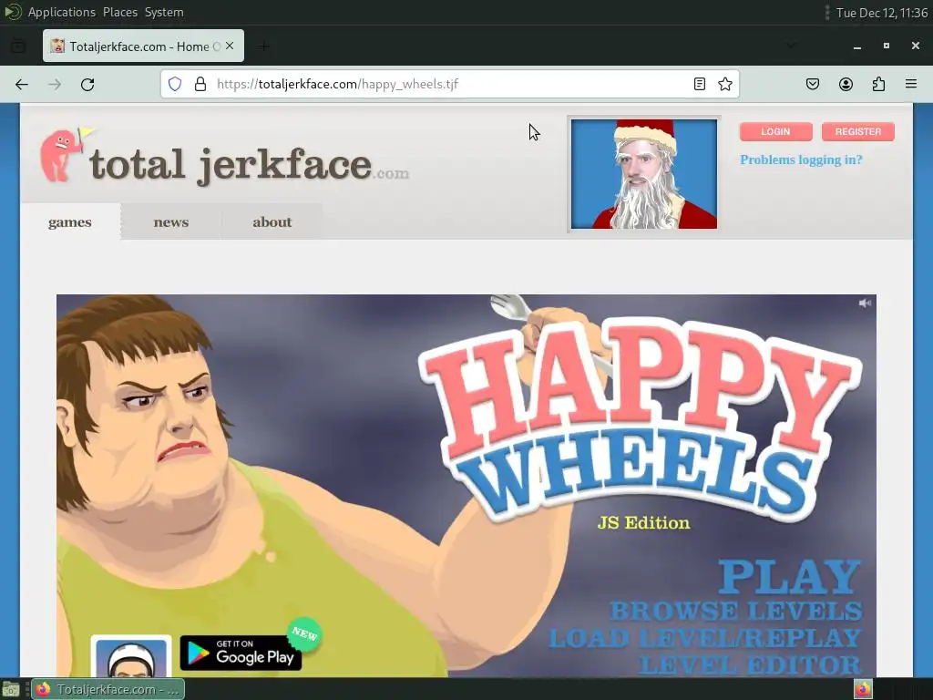Open the System menu
Viewport: 933px width, 700px height.
coord(164,12)
